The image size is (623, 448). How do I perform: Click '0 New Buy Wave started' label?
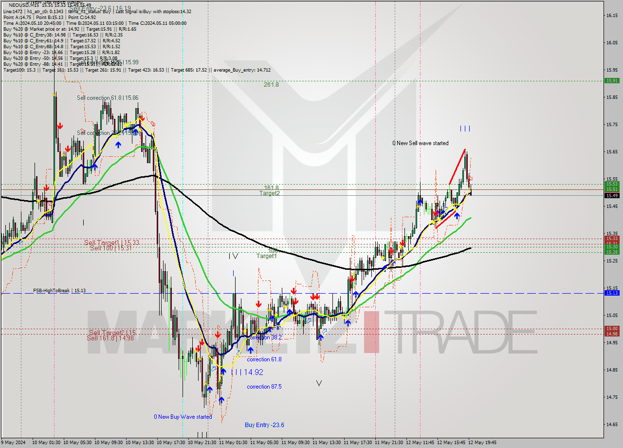pos(183,417)
